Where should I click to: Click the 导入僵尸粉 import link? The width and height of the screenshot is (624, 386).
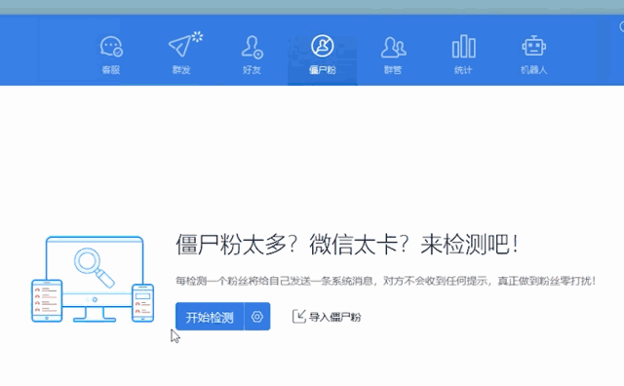pyautogui.click(x=327, y=317)
